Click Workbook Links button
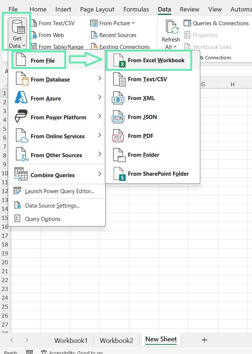Image resolution: width=252 pixels, height=354 pixels. click(x=208, y=47)
